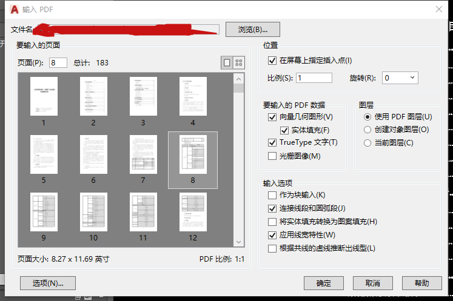Click the 比例(S) scale input field
The height and width of the screenshot is (301, 453).
pyautogui.click(x=314, y=78)
